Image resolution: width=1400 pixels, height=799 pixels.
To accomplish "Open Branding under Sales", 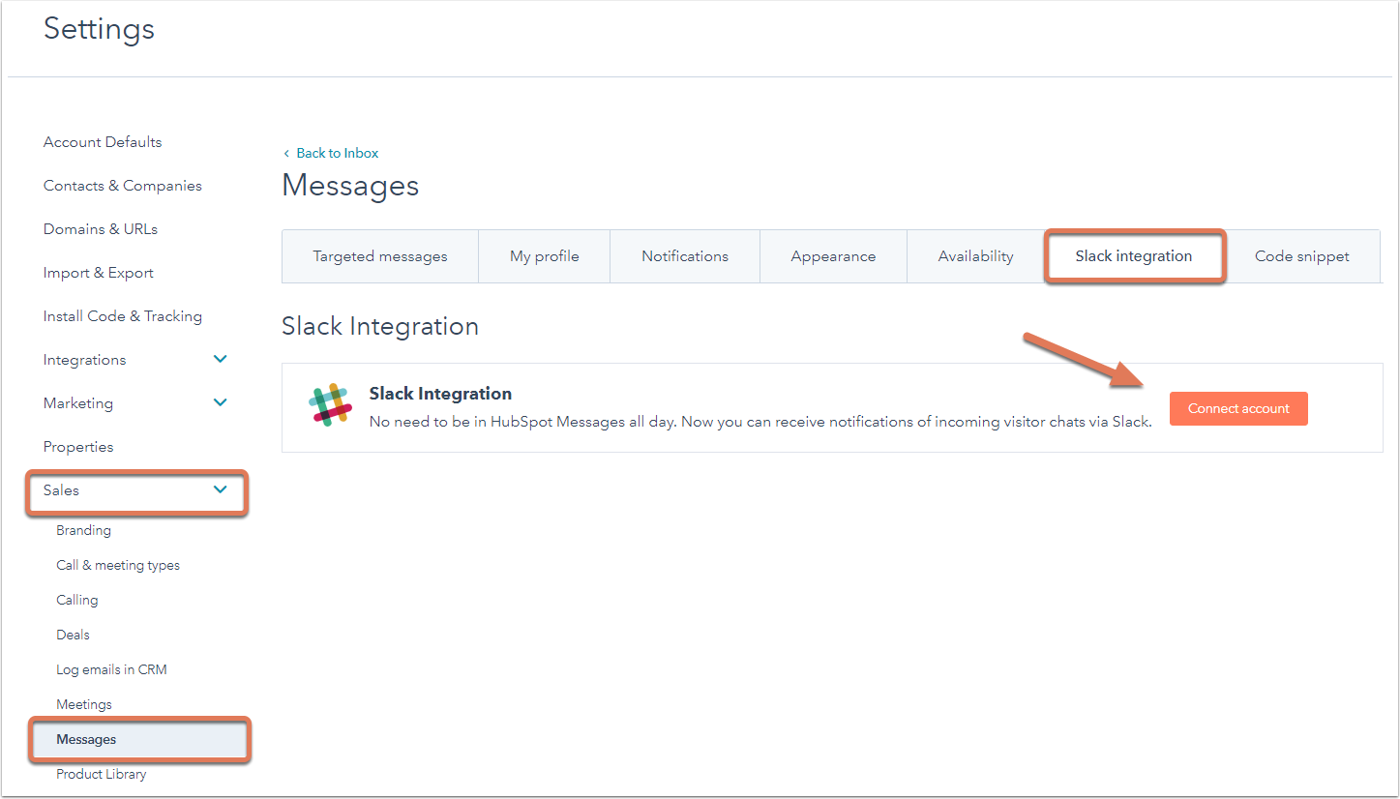I will 83,530.
